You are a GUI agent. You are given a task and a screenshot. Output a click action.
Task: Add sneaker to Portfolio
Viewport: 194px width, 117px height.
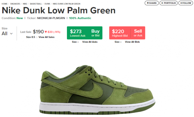[x=168, y=3]
